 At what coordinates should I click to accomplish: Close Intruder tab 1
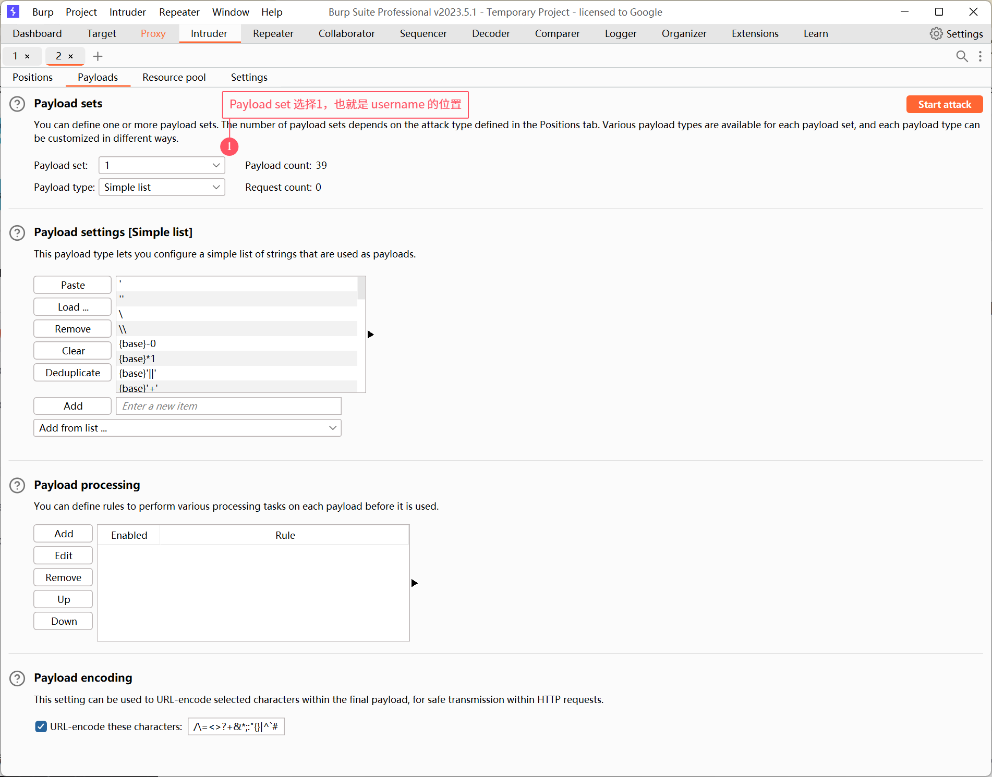[27, 56]
